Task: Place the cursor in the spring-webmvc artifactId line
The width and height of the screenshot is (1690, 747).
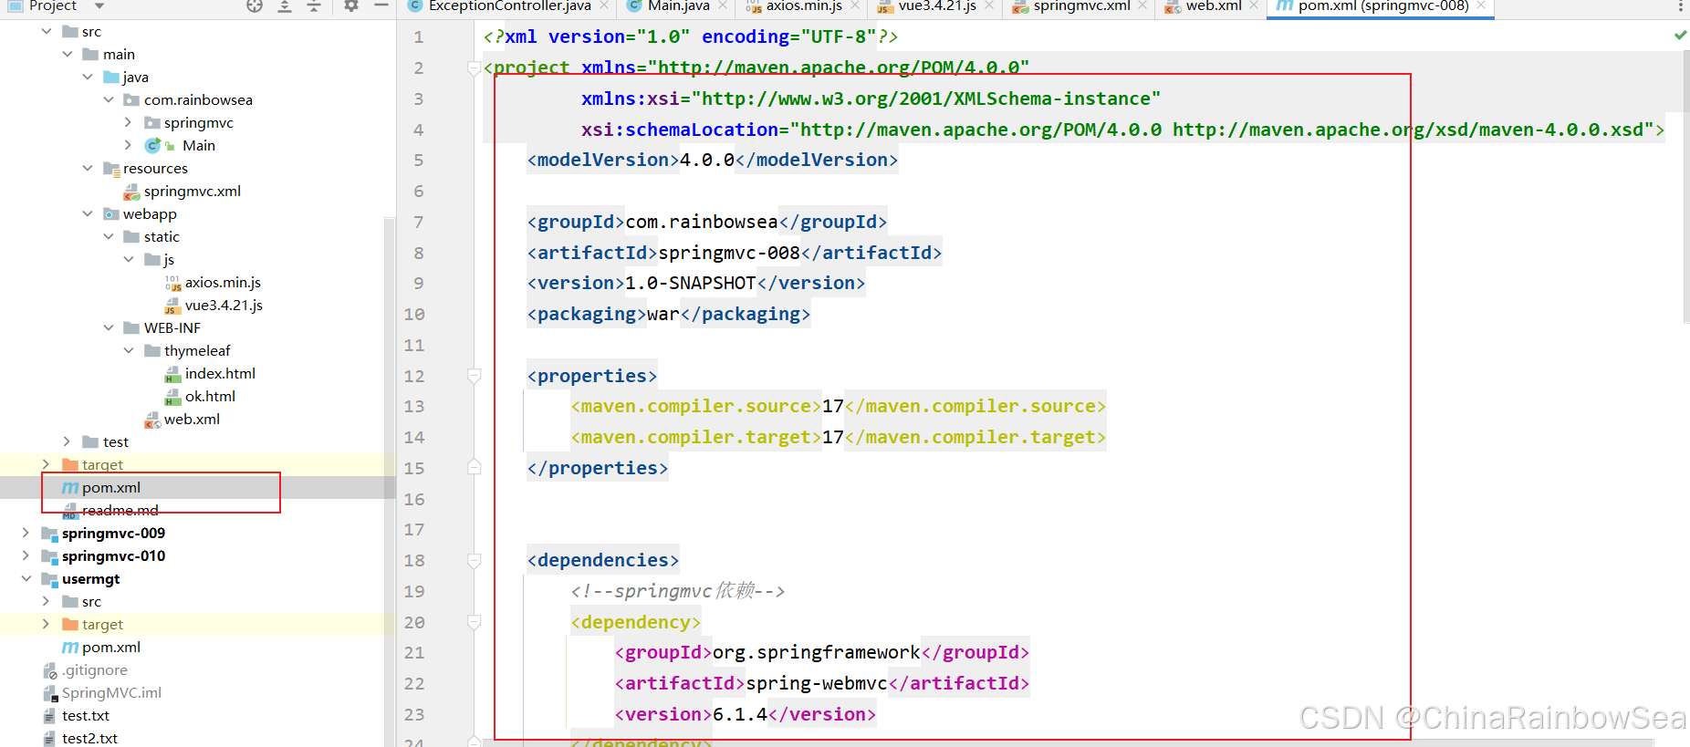Action: point(822,683)
